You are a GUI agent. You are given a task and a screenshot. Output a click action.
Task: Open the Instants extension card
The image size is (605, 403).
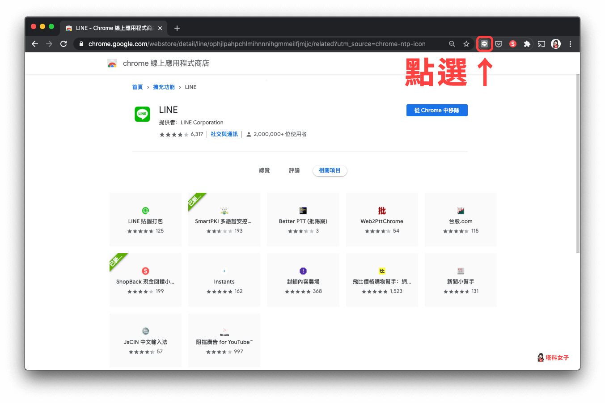[x=224, y=280]
